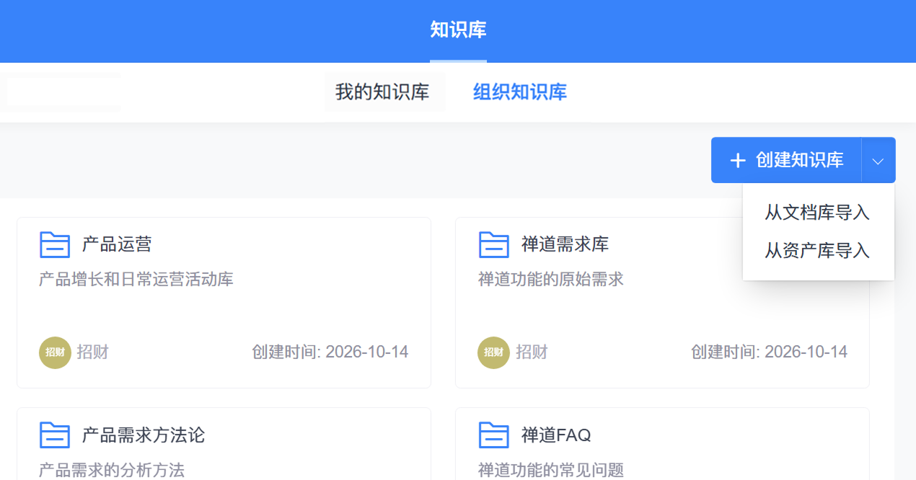This screenshot has height=480, width=916.
Task: Click the 创建知识库 button
Action: pos(786,160)
